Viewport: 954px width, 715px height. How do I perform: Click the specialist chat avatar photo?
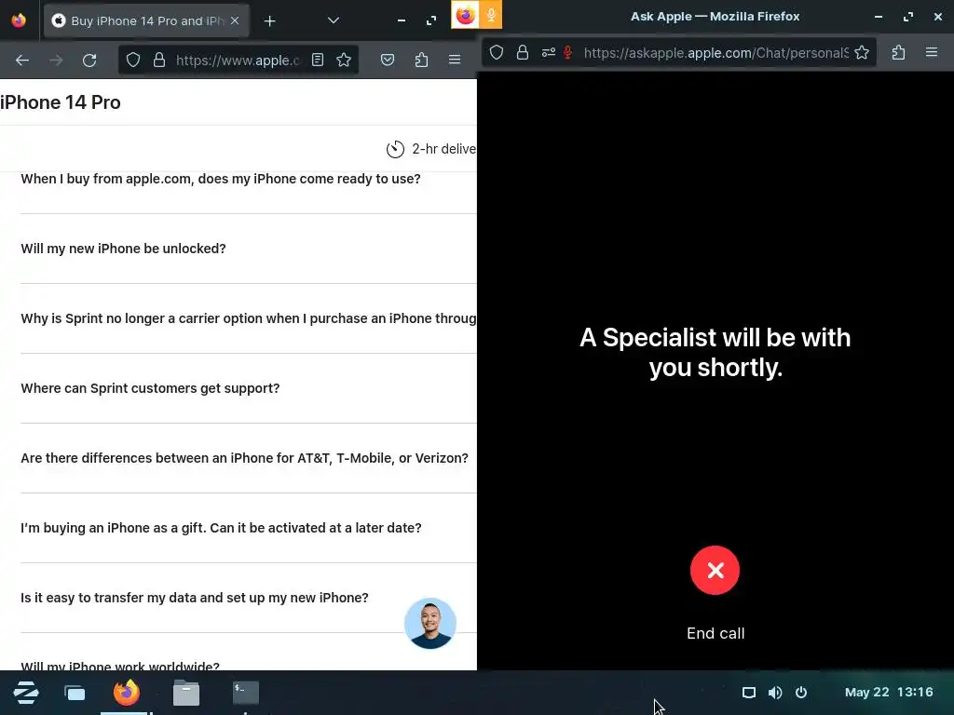430,623
